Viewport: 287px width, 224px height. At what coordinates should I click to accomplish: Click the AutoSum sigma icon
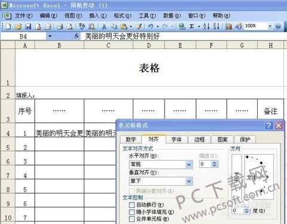[x=192, y=26]
